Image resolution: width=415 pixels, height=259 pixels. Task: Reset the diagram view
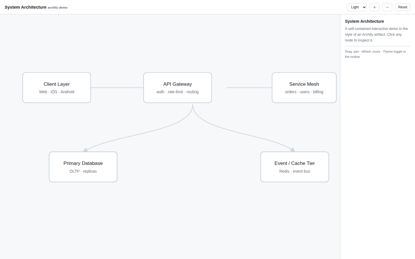403,7
